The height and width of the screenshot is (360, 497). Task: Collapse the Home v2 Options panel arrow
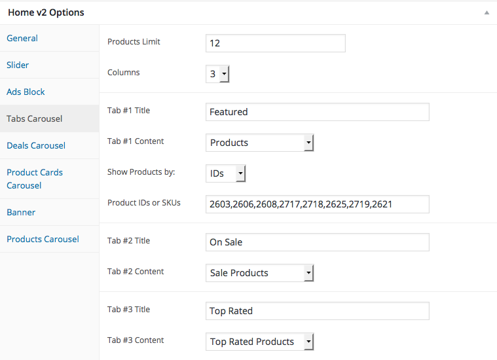(x=487, y=12)
